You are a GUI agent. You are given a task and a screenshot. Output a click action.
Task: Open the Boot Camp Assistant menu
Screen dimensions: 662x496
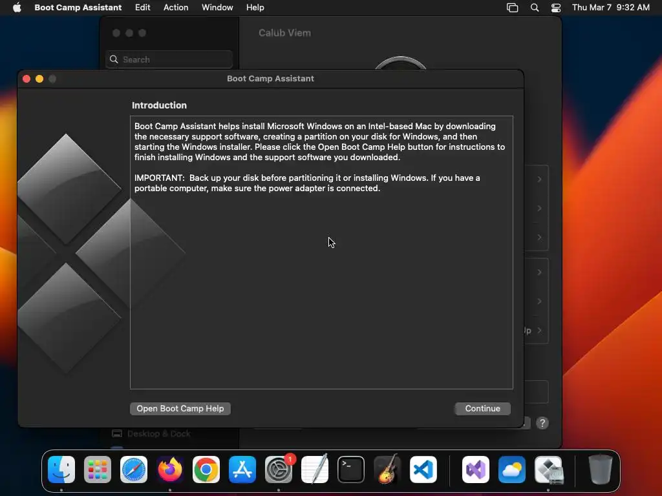pos(78,7)
